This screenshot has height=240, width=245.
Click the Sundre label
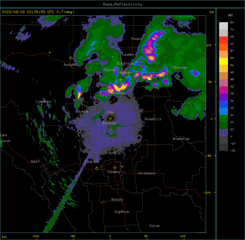(83, 111)
